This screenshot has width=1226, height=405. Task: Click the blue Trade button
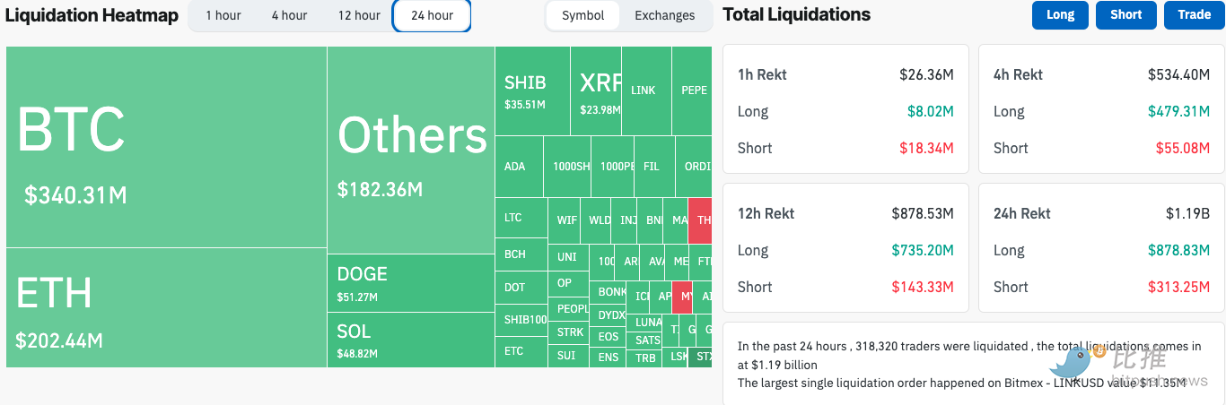pos(1194,14)
